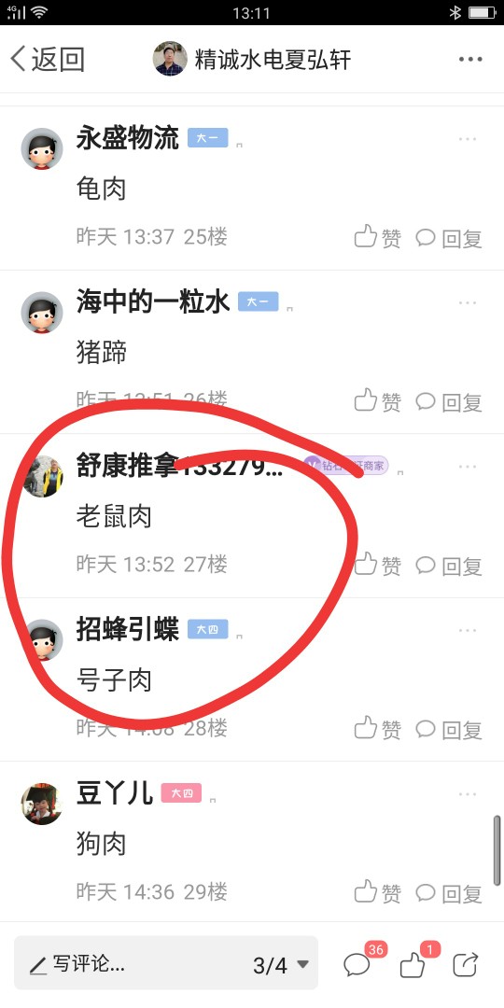Click the vertical scrollbar on the right edge
The width and height of the screenshot is (504, 1008).
[x=497, y=851]
